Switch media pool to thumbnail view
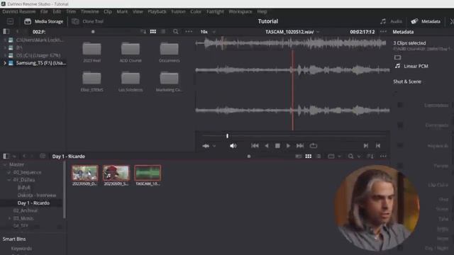The image size is (454, 255). coord(309,156)
